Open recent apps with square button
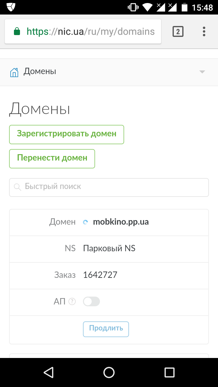 pyautogui.click(x=170, y=372)
